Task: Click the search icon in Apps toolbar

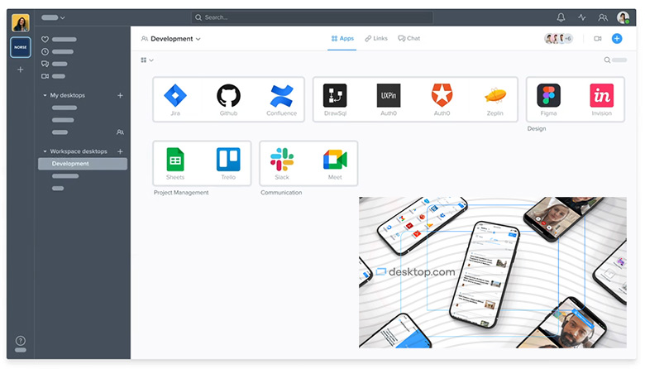Action: click(x=607, y=60)
